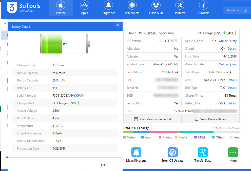251x171 pixels.
Task: Expand the sidebar dropdown arrow
Action: tap(5, 24)
